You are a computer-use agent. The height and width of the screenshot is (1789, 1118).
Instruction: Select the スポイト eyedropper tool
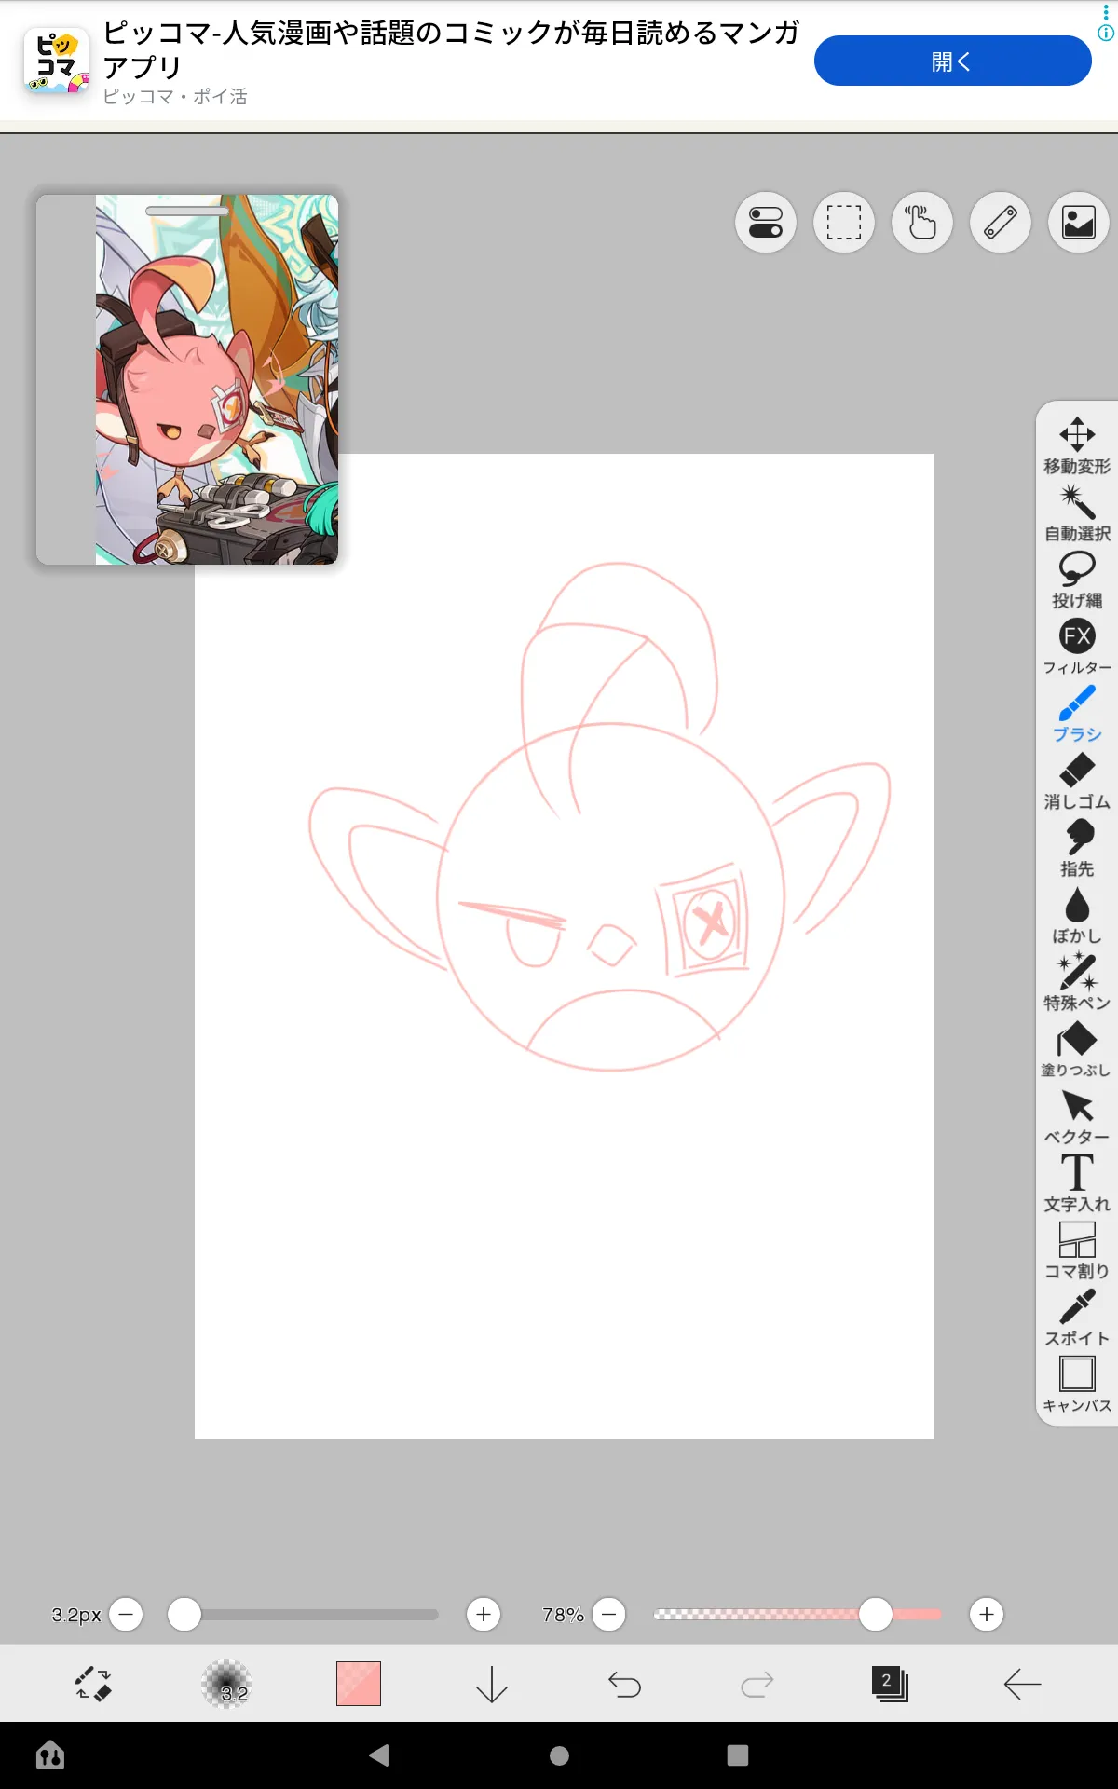1077,1318
